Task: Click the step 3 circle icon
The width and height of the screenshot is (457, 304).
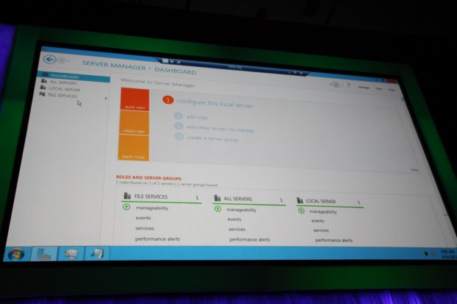Action: coord(178,126)
